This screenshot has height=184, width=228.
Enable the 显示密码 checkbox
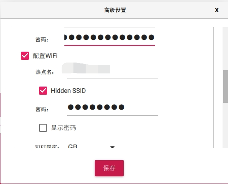coord(43,128)
